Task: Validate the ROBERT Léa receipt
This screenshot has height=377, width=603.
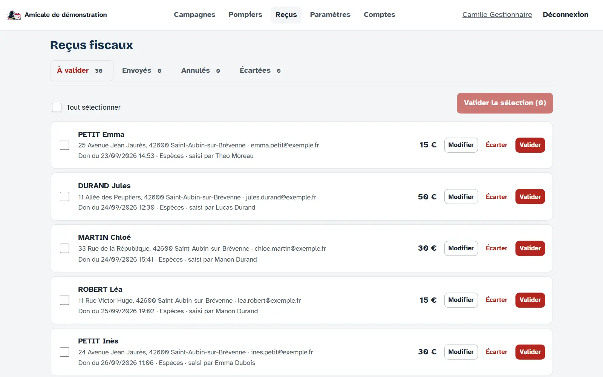Action: pyautogui.click(x=530, y=300)
